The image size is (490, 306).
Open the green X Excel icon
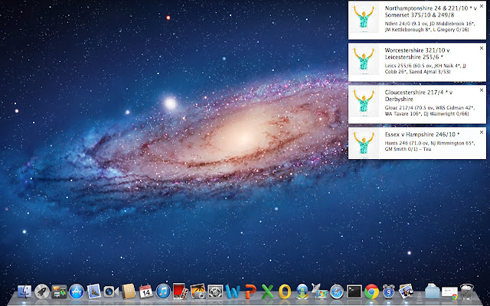(267, 291)
